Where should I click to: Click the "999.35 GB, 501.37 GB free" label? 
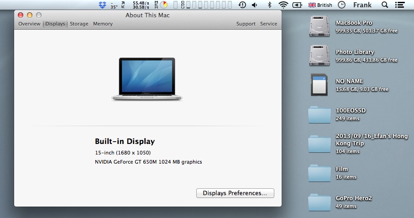367,31
